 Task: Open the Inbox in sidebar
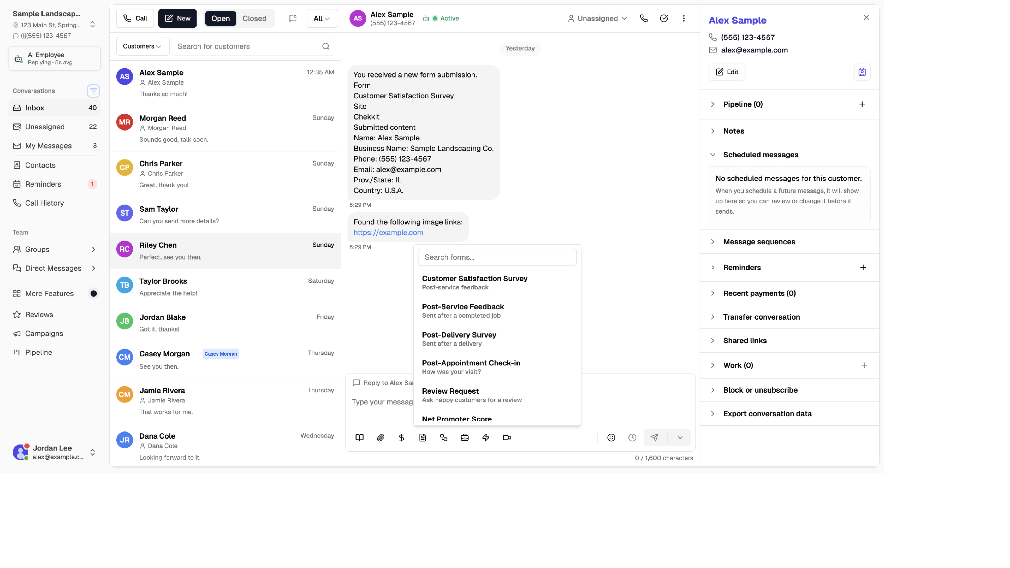(x=55, y=108)
